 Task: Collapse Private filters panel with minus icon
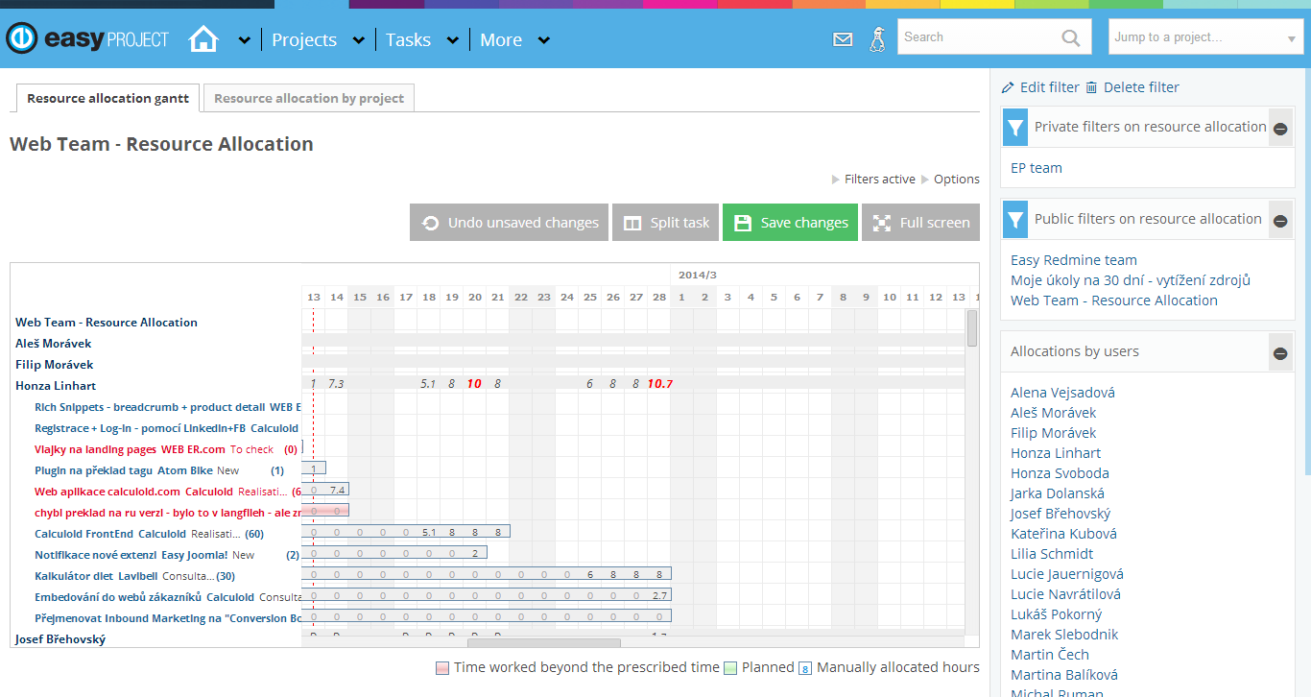[1280, 129]
